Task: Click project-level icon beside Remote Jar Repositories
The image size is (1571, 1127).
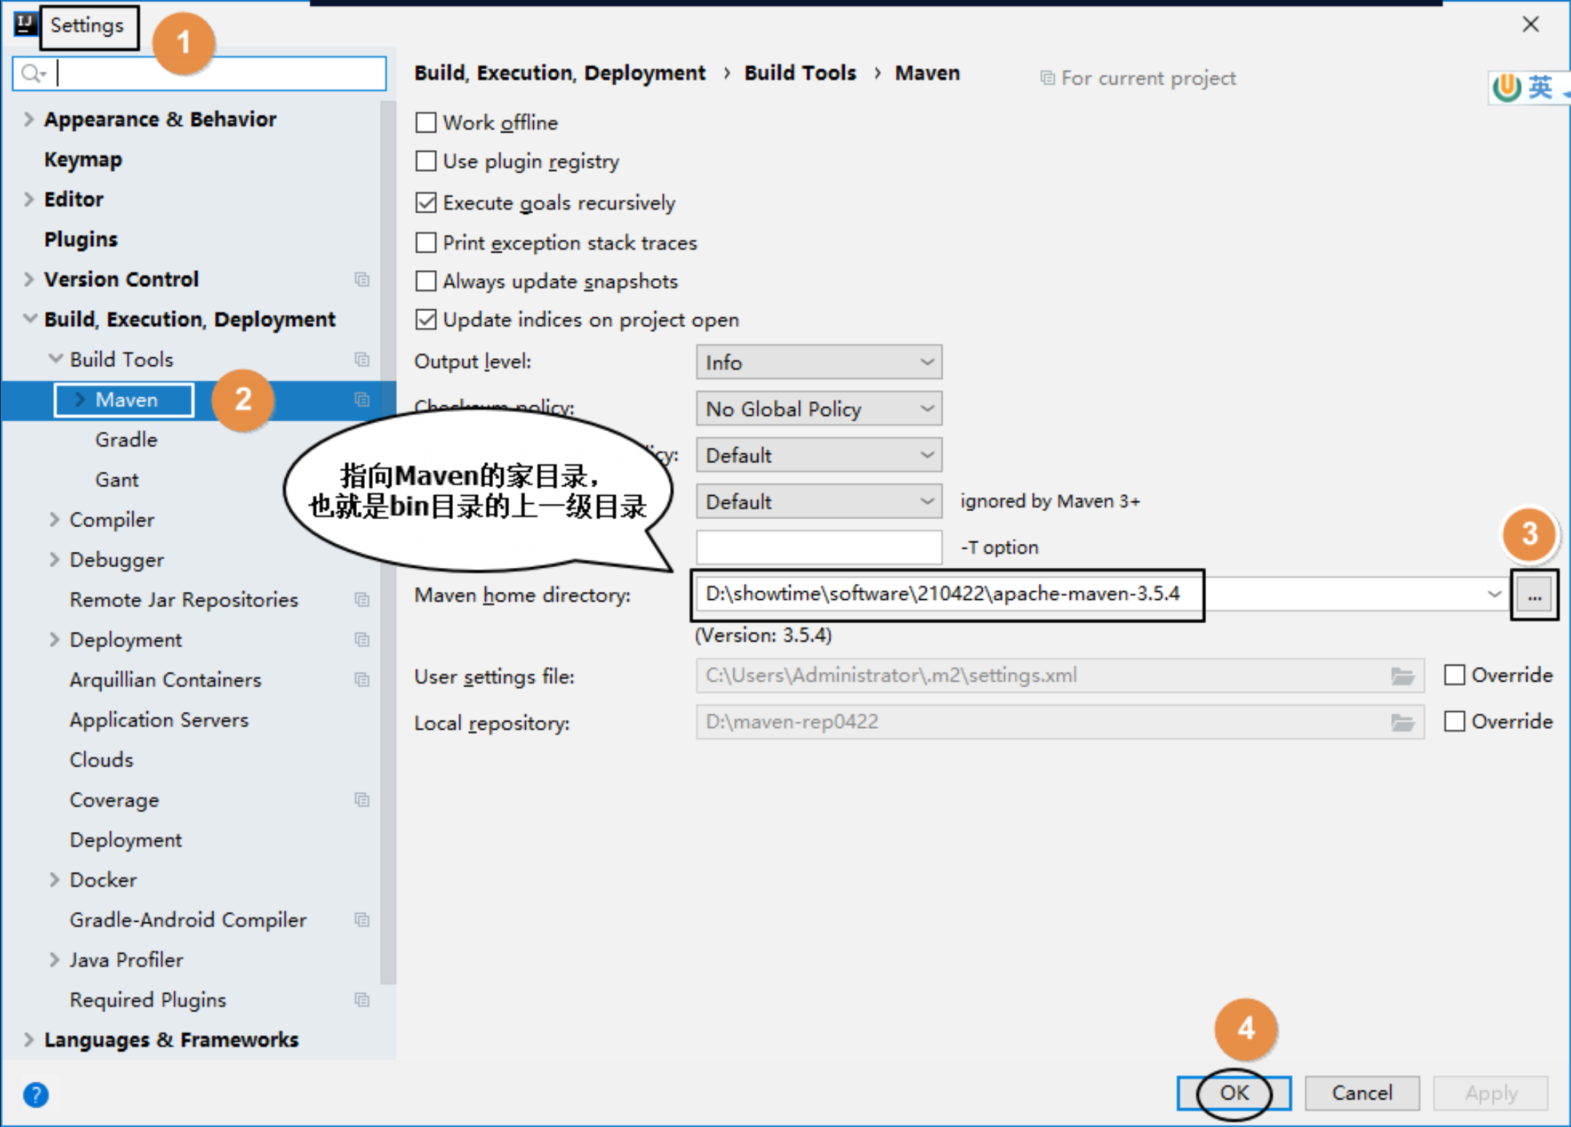Action: (x=362, y=600)
